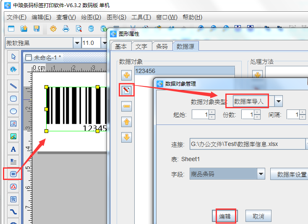Expand the 字段 商品条码 dropdown

(x=261, y=174)
